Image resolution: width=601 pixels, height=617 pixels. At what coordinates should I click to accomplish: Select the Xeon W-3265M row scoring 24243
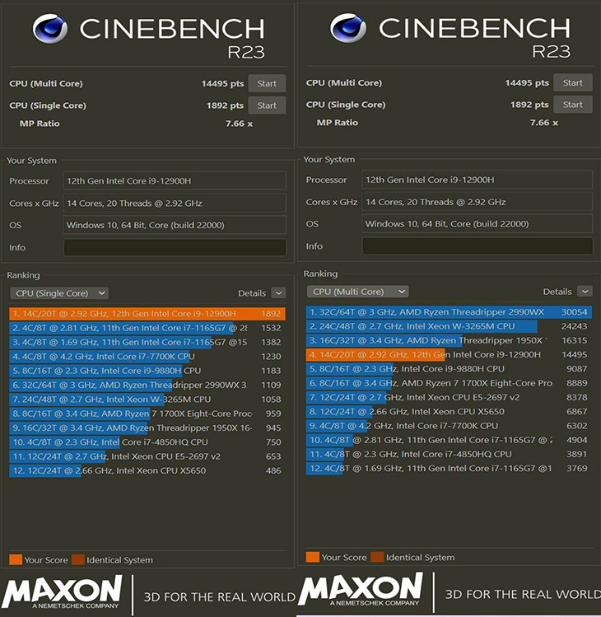pyautogui.click(x=449, y=326)
